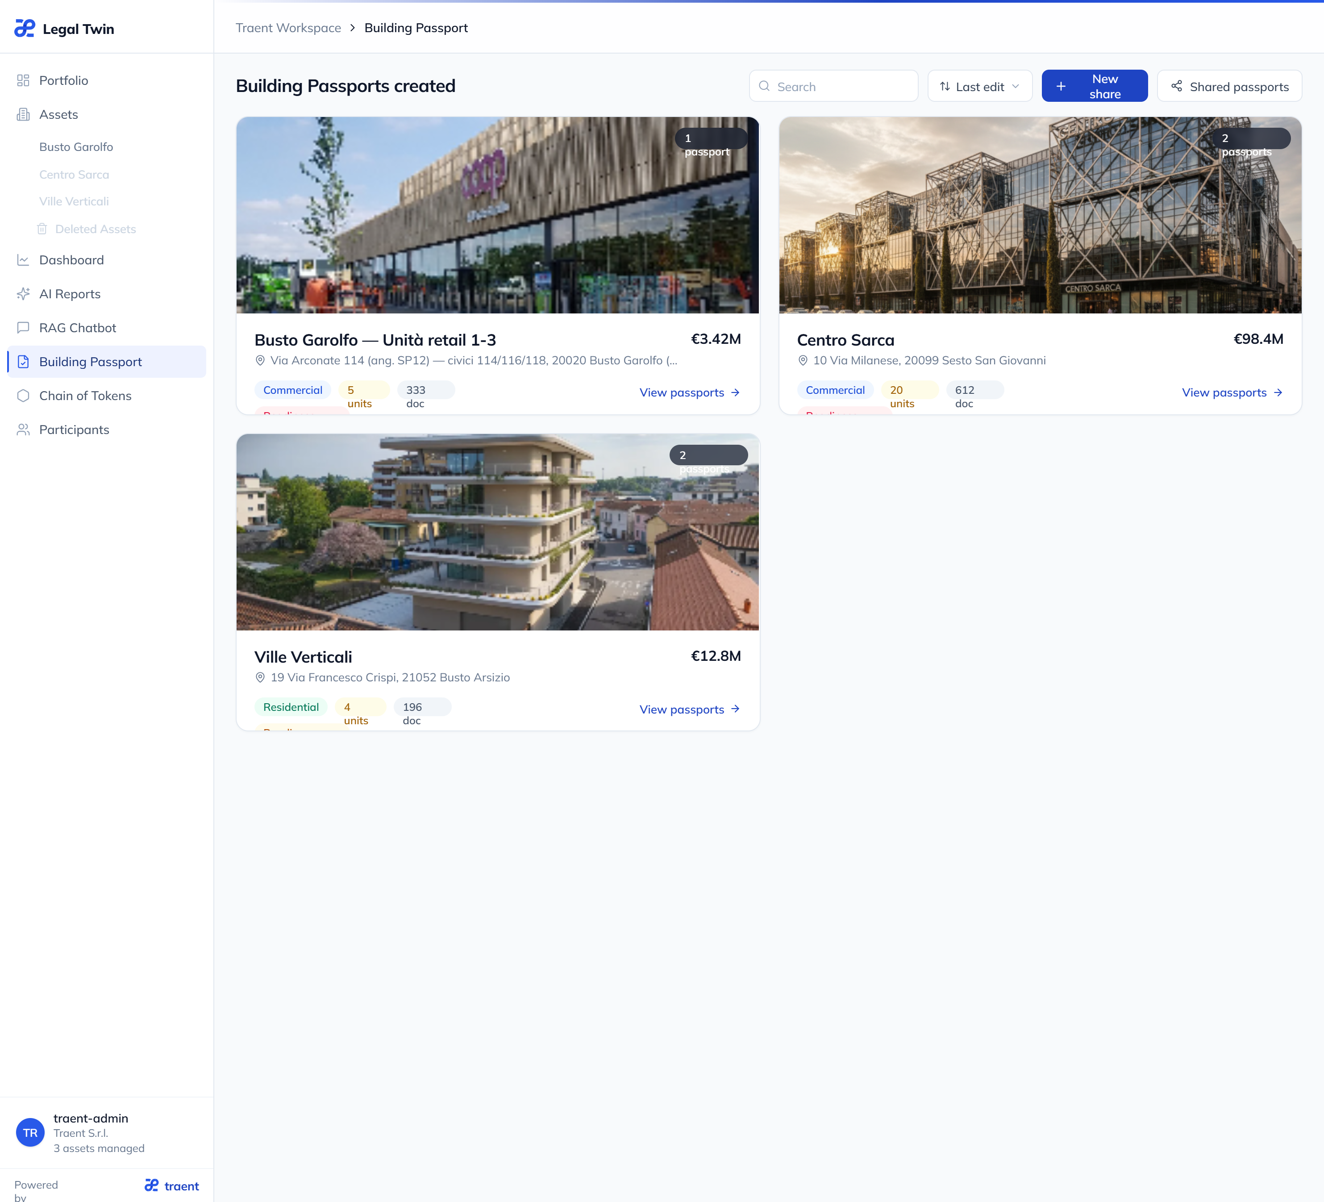
Task: View passports for Busto Garolfo
Action: tap(690, 392)
